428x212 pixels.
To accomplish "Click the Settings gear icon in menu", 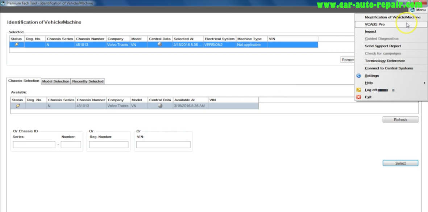I will click(x=359, y=76).
